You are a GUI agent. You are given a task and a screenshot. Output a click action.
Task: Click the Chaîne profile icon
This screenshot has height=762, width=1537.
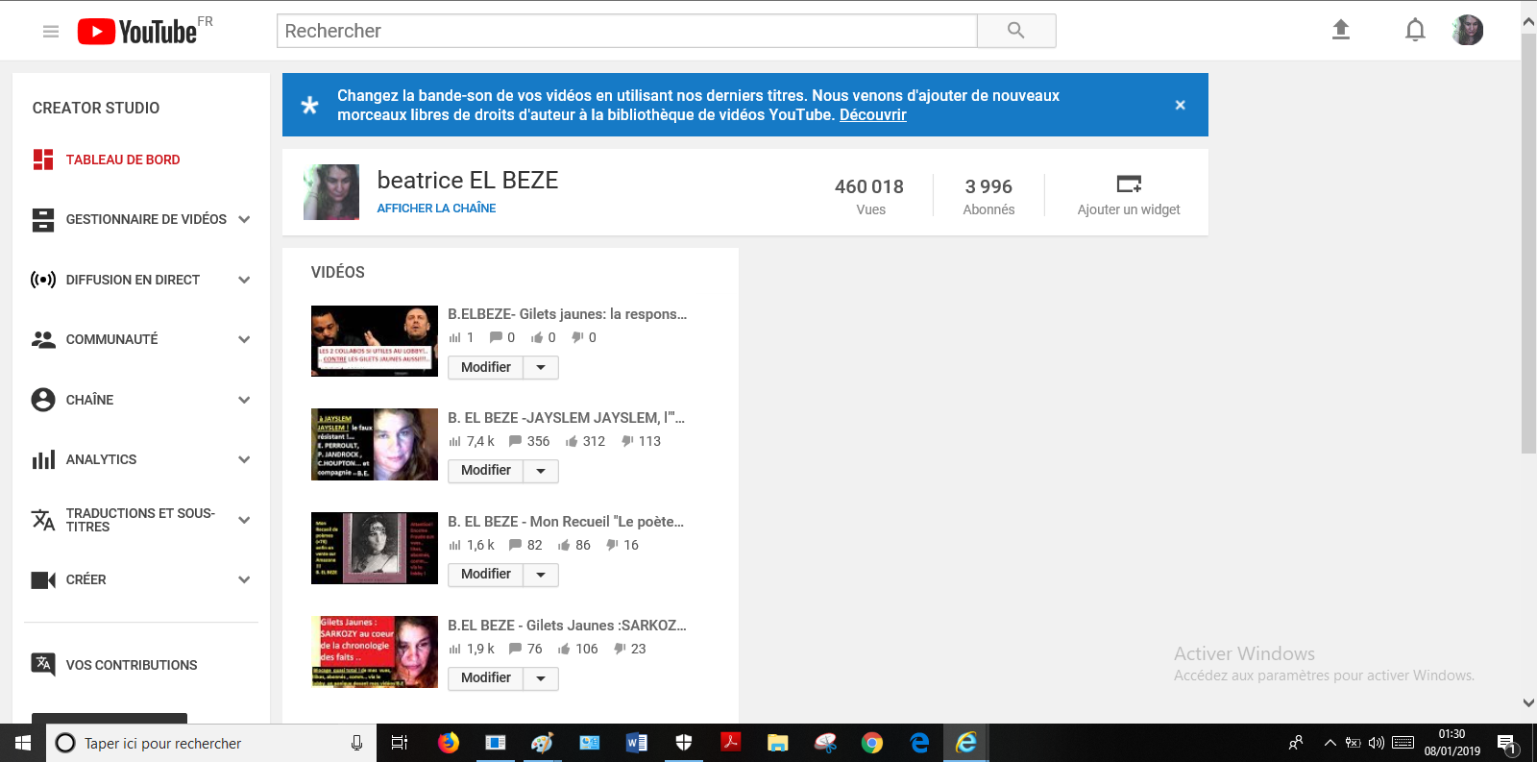pos(43,400)
